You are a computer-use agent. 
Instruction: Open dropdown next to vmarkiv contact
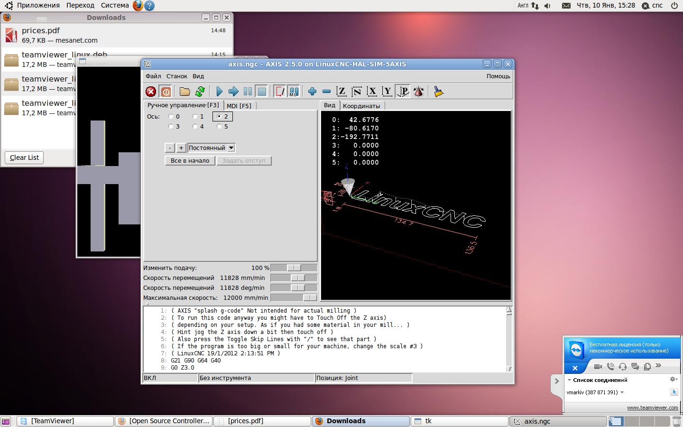point(622,392)
